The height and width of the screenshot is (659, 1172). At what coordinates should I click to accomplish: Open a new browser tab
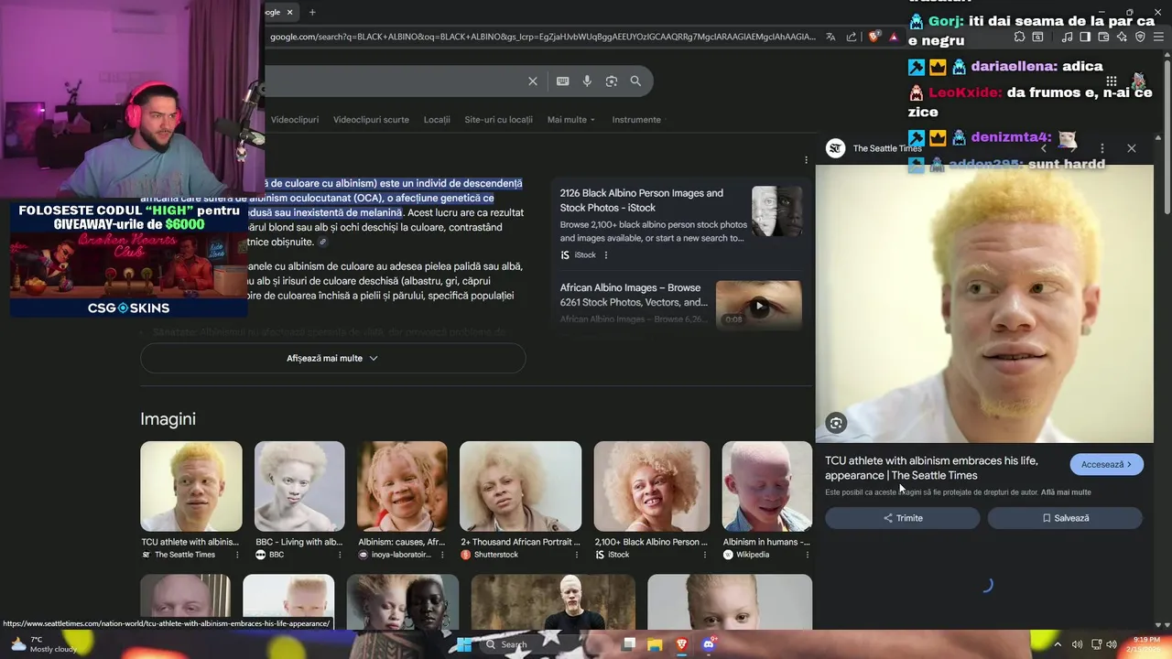[312, 12]
